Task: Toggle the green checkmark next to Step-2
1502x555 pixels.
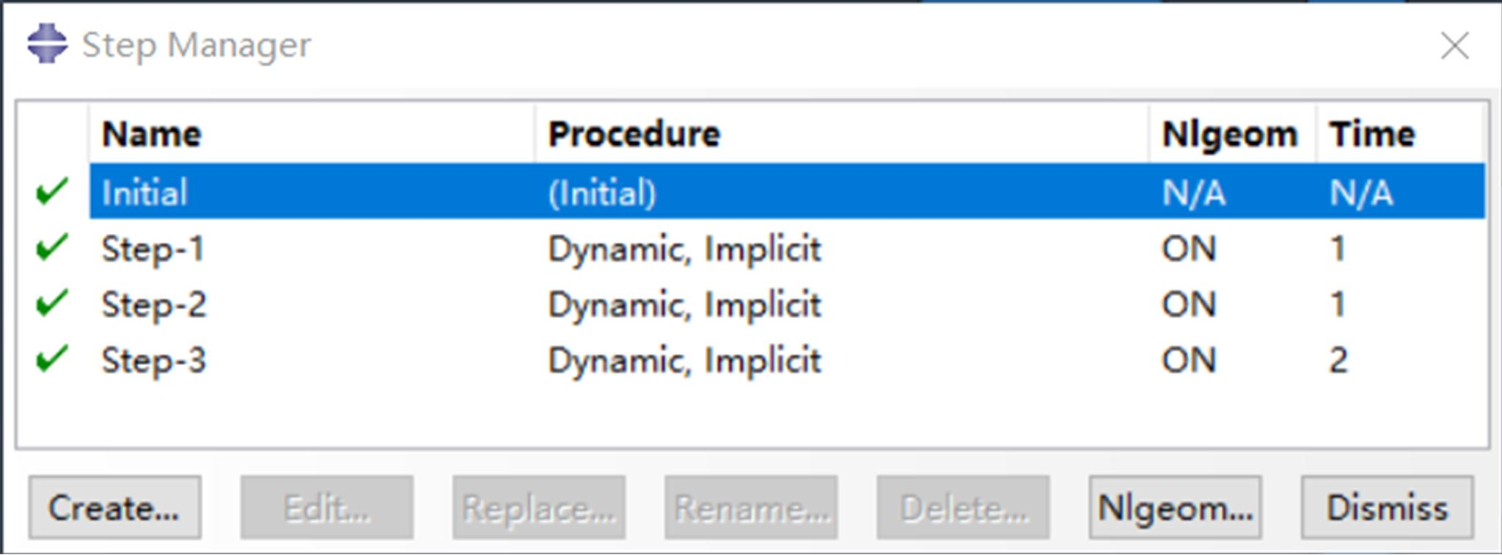Action: (52, 302)
